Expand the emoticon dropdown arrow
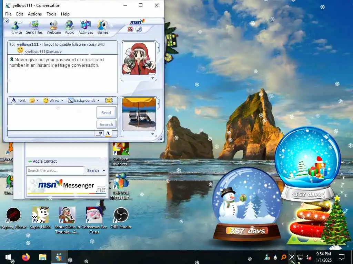Viewport: 353px width, 264px height. pyautogui.click(x=37, y=101)
